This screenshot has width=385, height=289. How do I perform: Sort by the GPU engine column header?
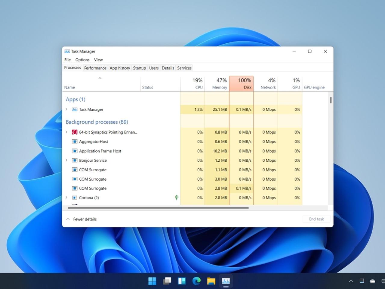[x=315, y=84]
